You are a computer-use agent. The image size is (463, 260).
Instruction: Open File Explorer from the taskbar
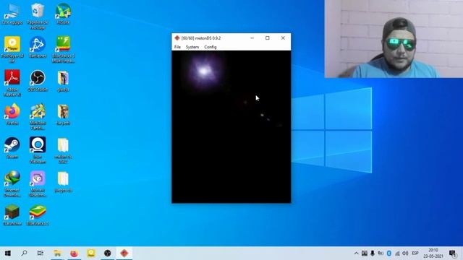click(x=57, y=253)
